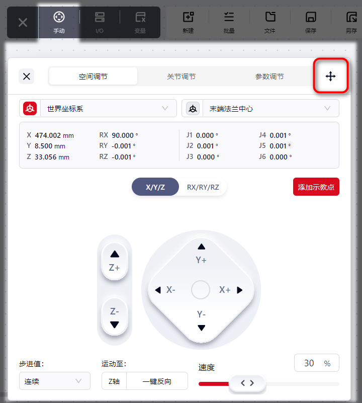Screen dimensions: 362x403
Task: Switch to RX/RY/RZ rotation mode
Action: [x=203, y=187]
